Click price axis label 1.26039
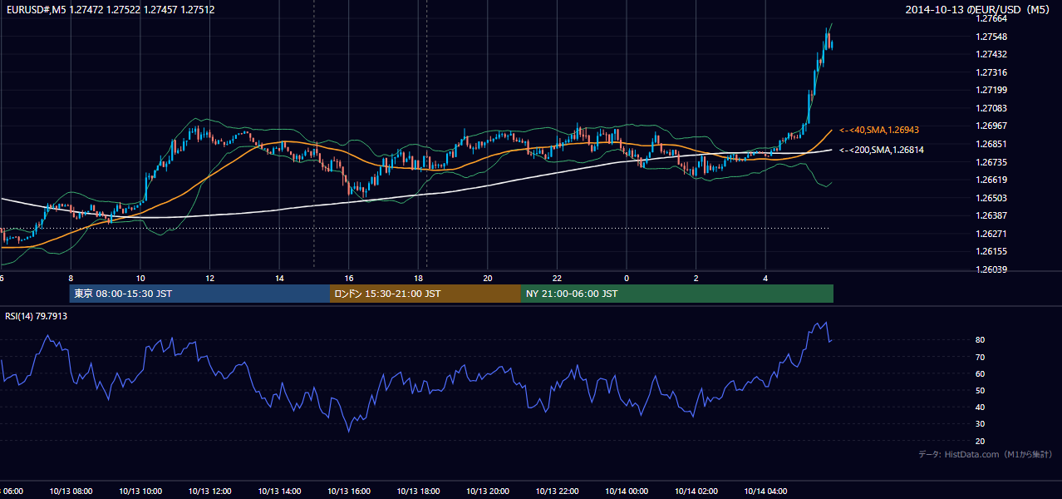Screen dimensions: 1062x499 993,269
